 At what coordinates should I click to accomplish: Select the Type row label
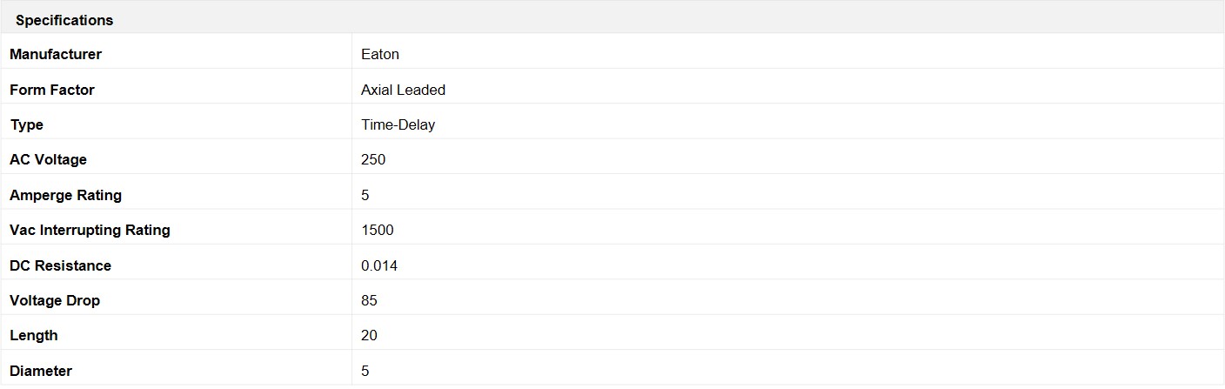coord(27,124)
